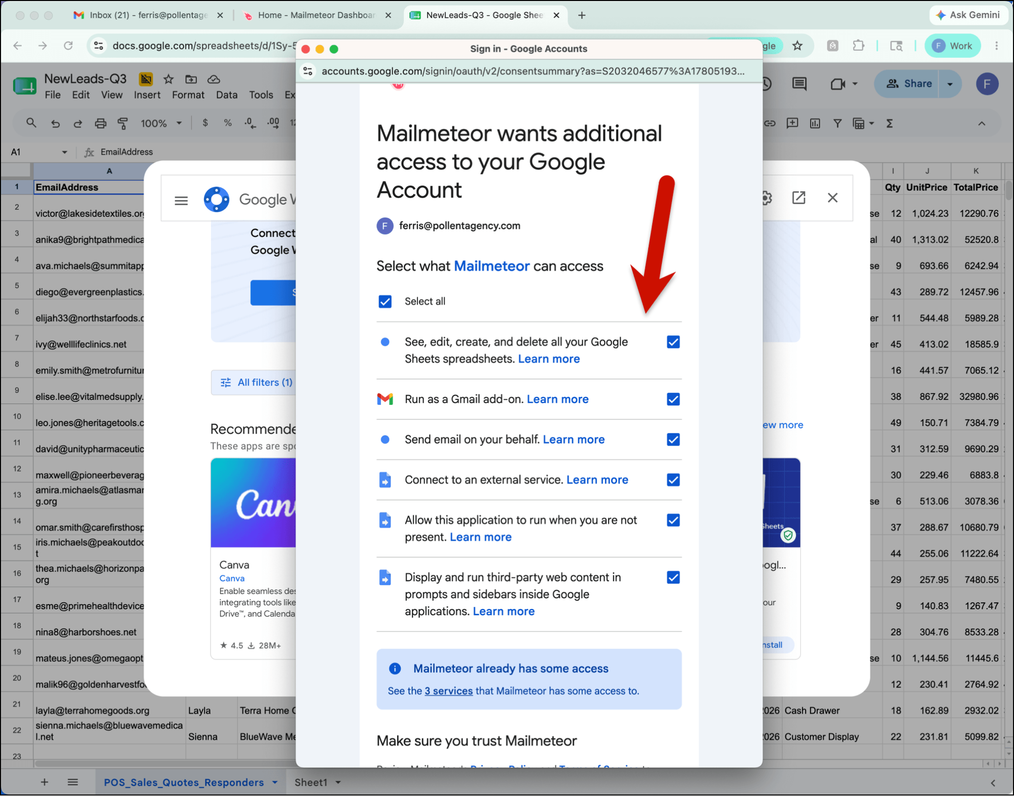Open the comments history speech bubble icon
The height and width of the screenshot is (796, 1014).
click(x=799, y=84)
